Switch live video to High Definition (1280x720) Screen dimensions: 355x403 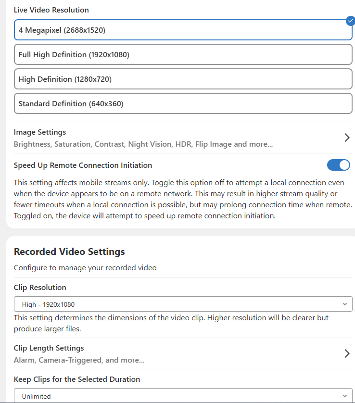click(x=183, y=79)
